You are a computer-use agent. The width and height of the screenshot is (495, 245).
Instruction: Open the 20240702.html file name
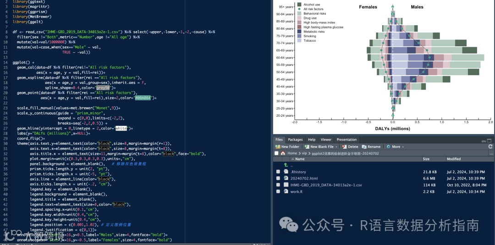(x=304, y=179)
